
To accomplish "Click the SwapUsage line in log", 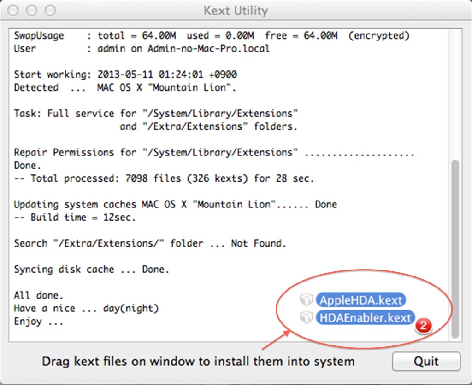I will coord(212,36).
